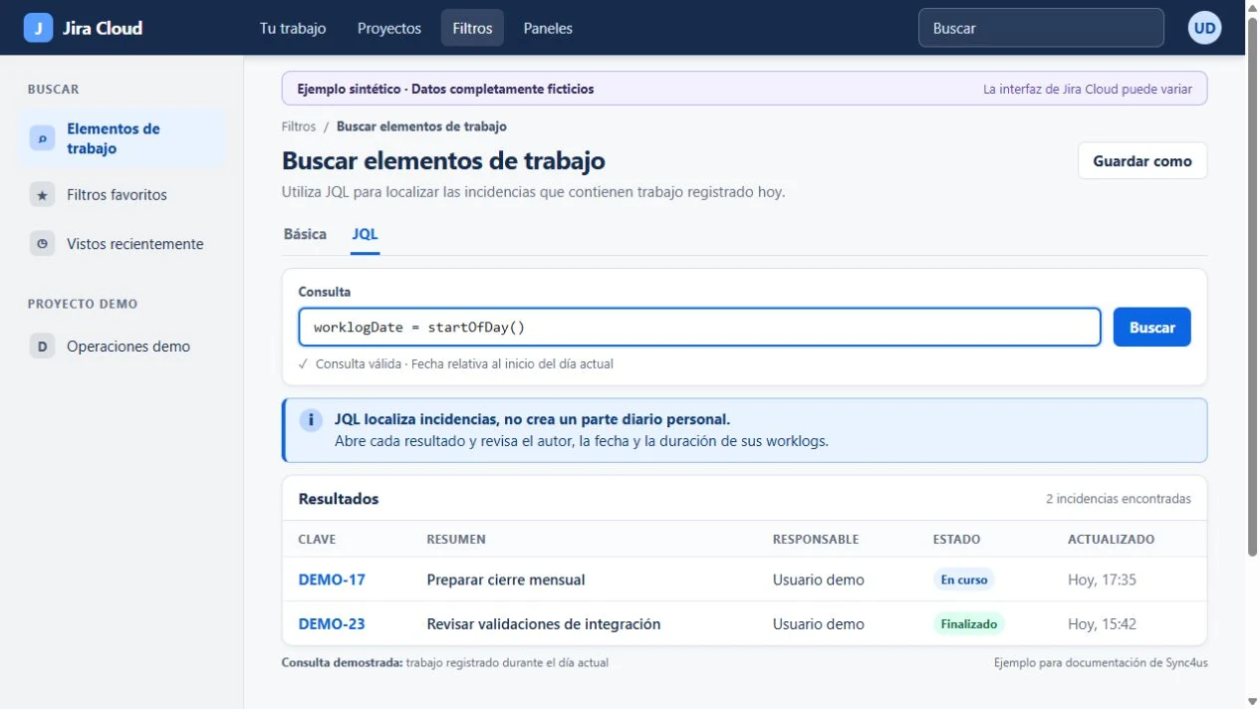Viewport: 1260px width, 709px height.
Task: Click the RESPONSABLE column header
Action: click(816, 539)
